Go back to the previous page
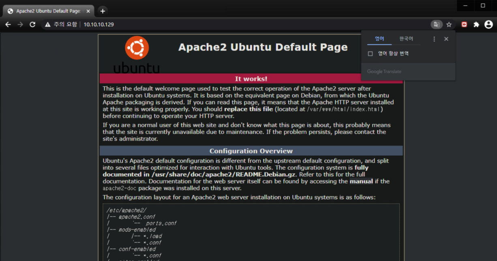 [x=8, y=25]
